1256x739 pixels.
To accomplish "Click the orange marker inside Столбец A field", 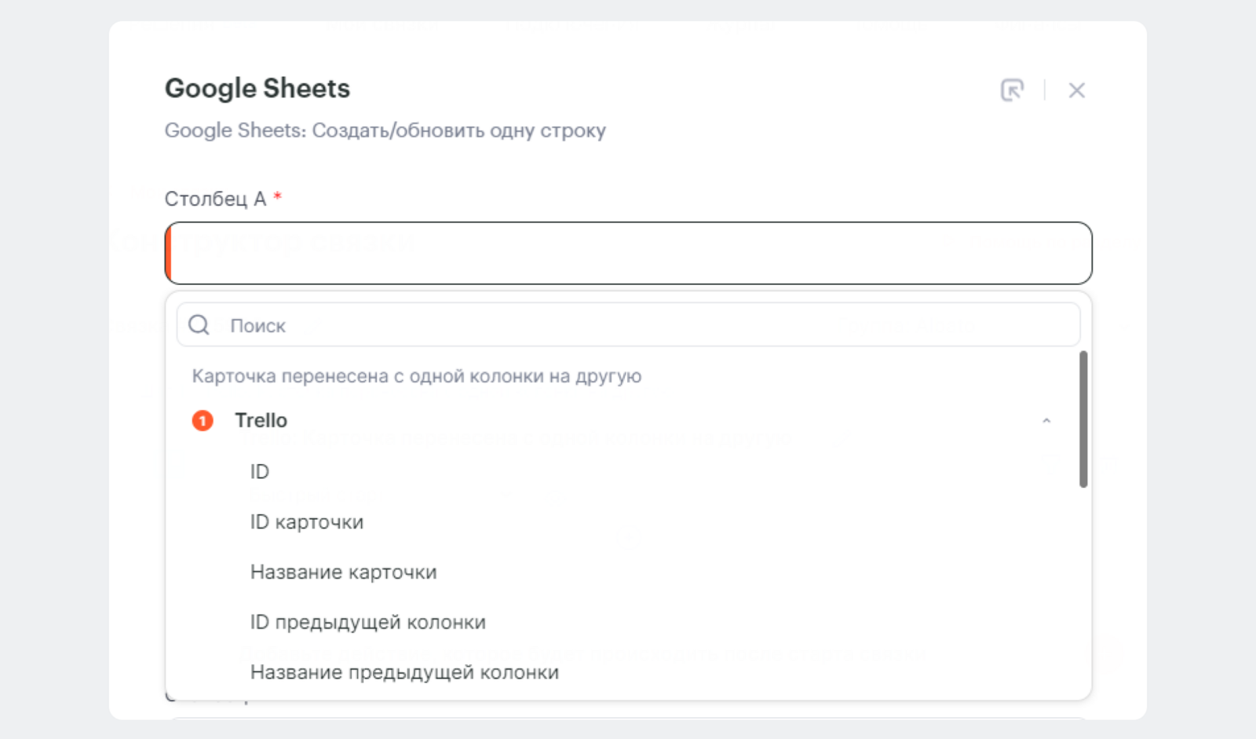I will (x=169, y=253).
